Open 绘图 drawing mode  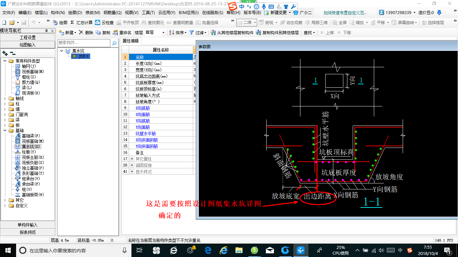(x=60, y=22)
